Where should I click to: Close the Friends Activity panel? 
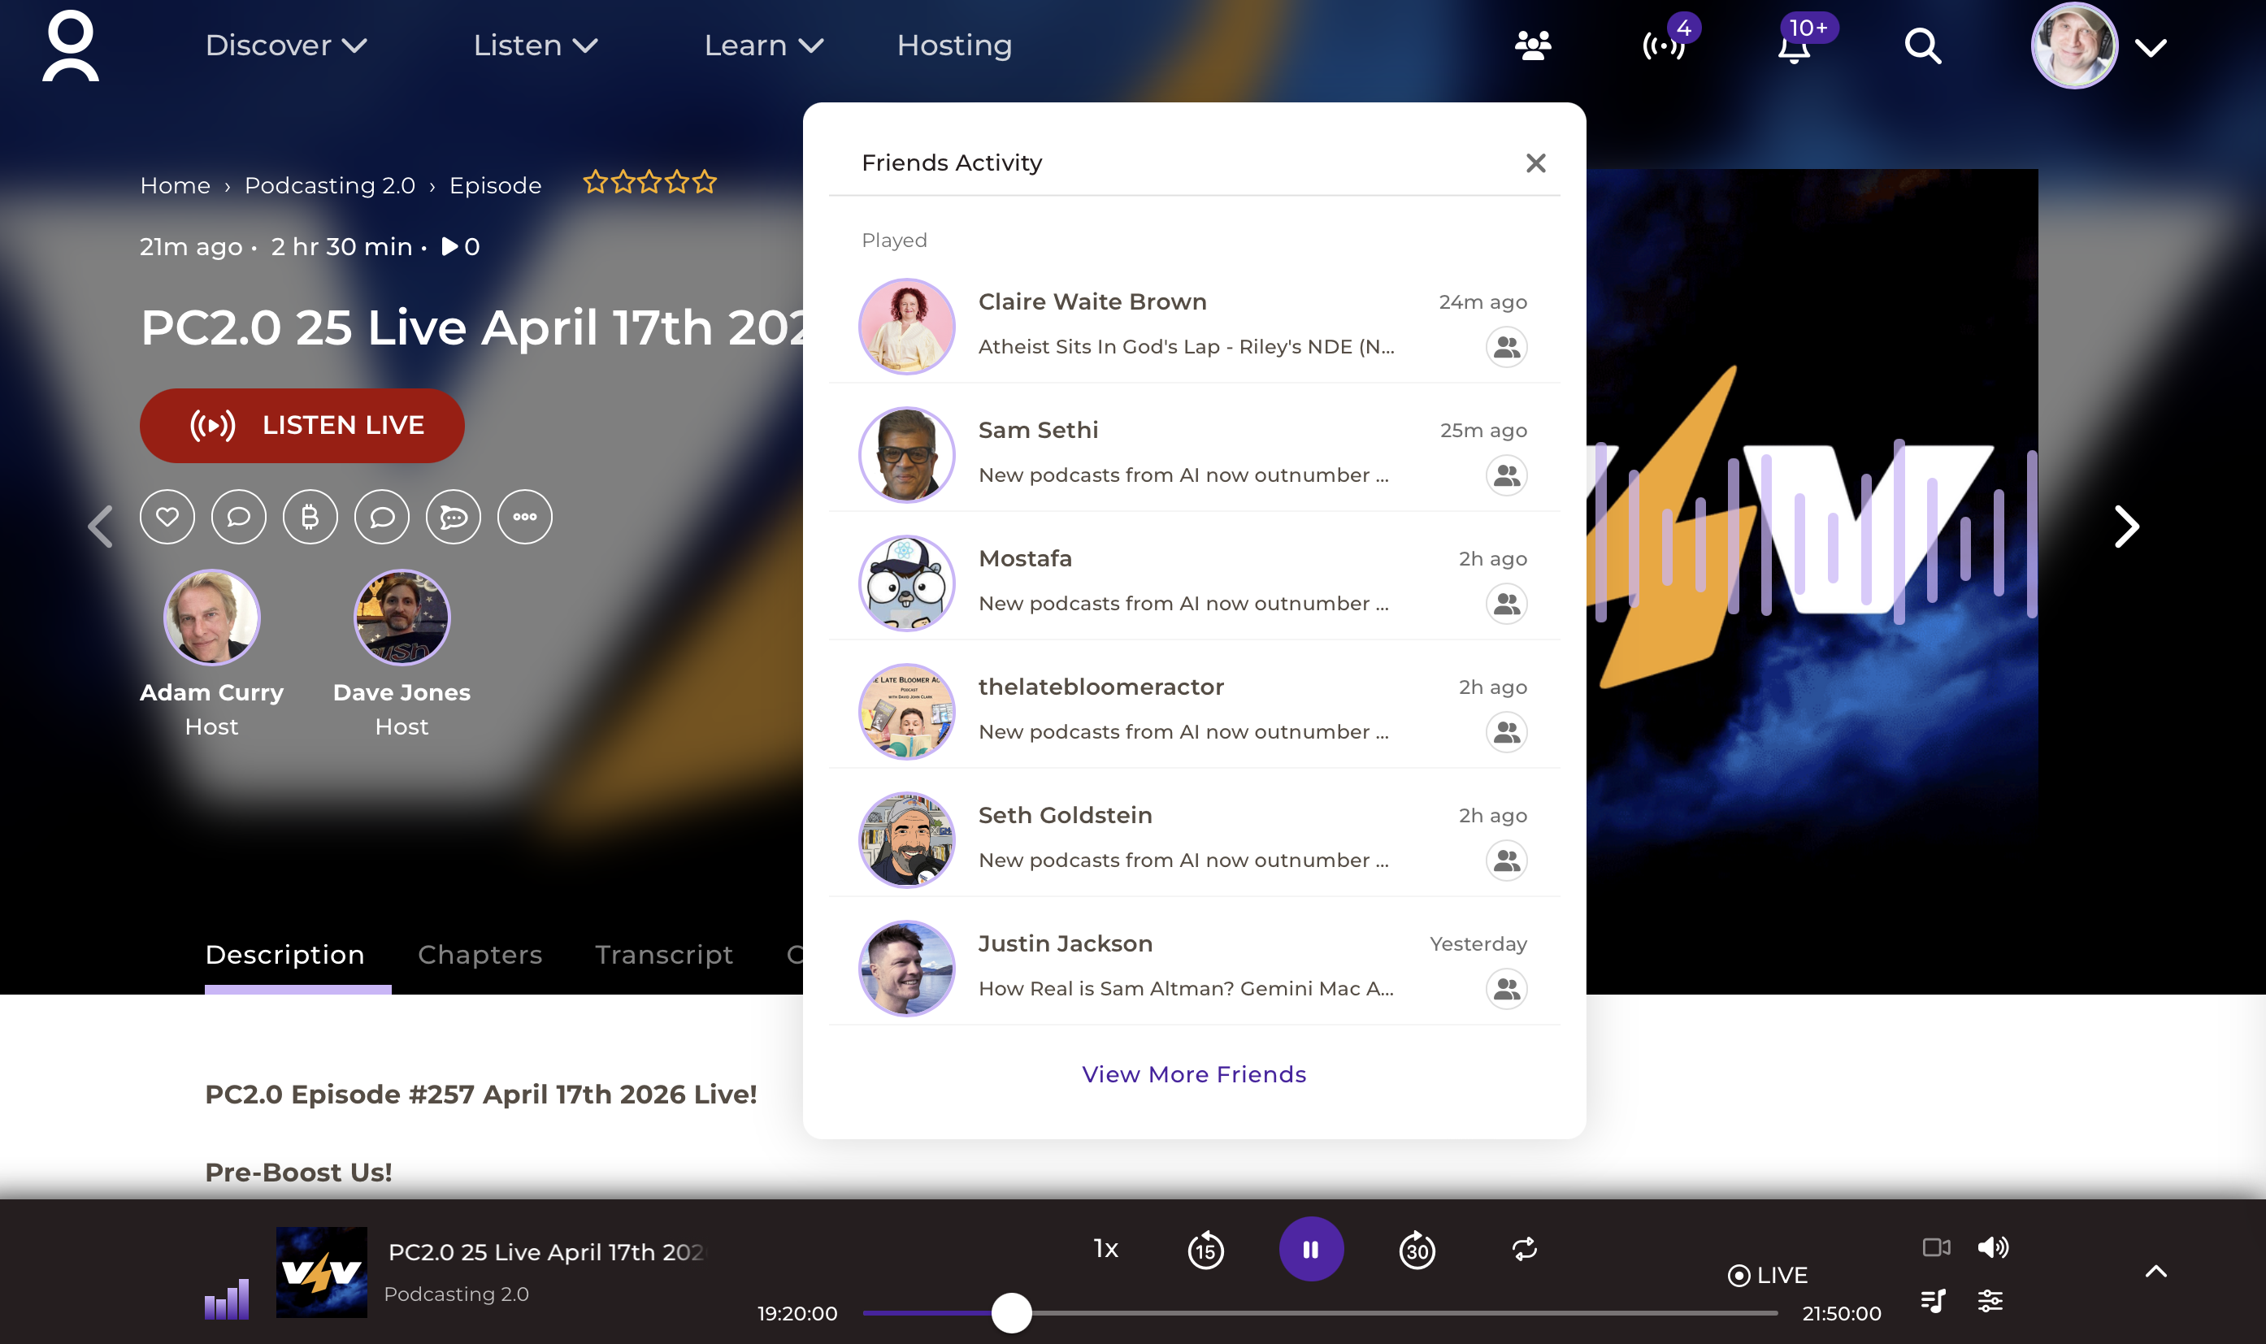coord(1536,163)
